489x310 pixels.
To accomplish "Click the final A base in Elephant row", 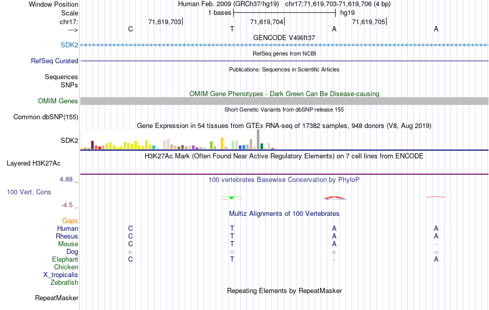I will [x=436, y=259].
